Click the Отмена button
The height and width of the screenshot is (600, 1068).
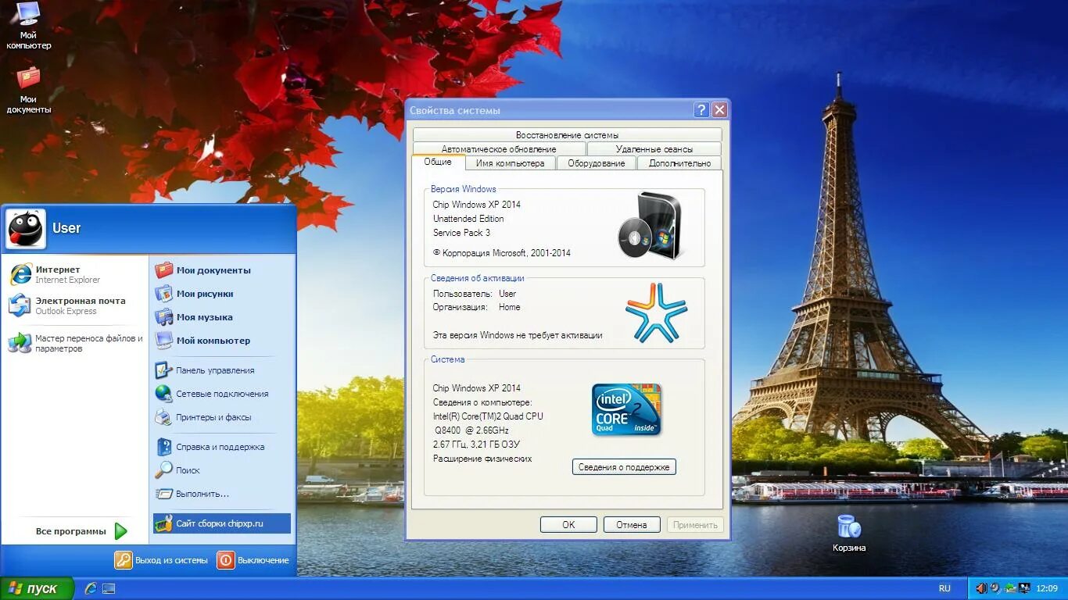[x=632, y=525]
